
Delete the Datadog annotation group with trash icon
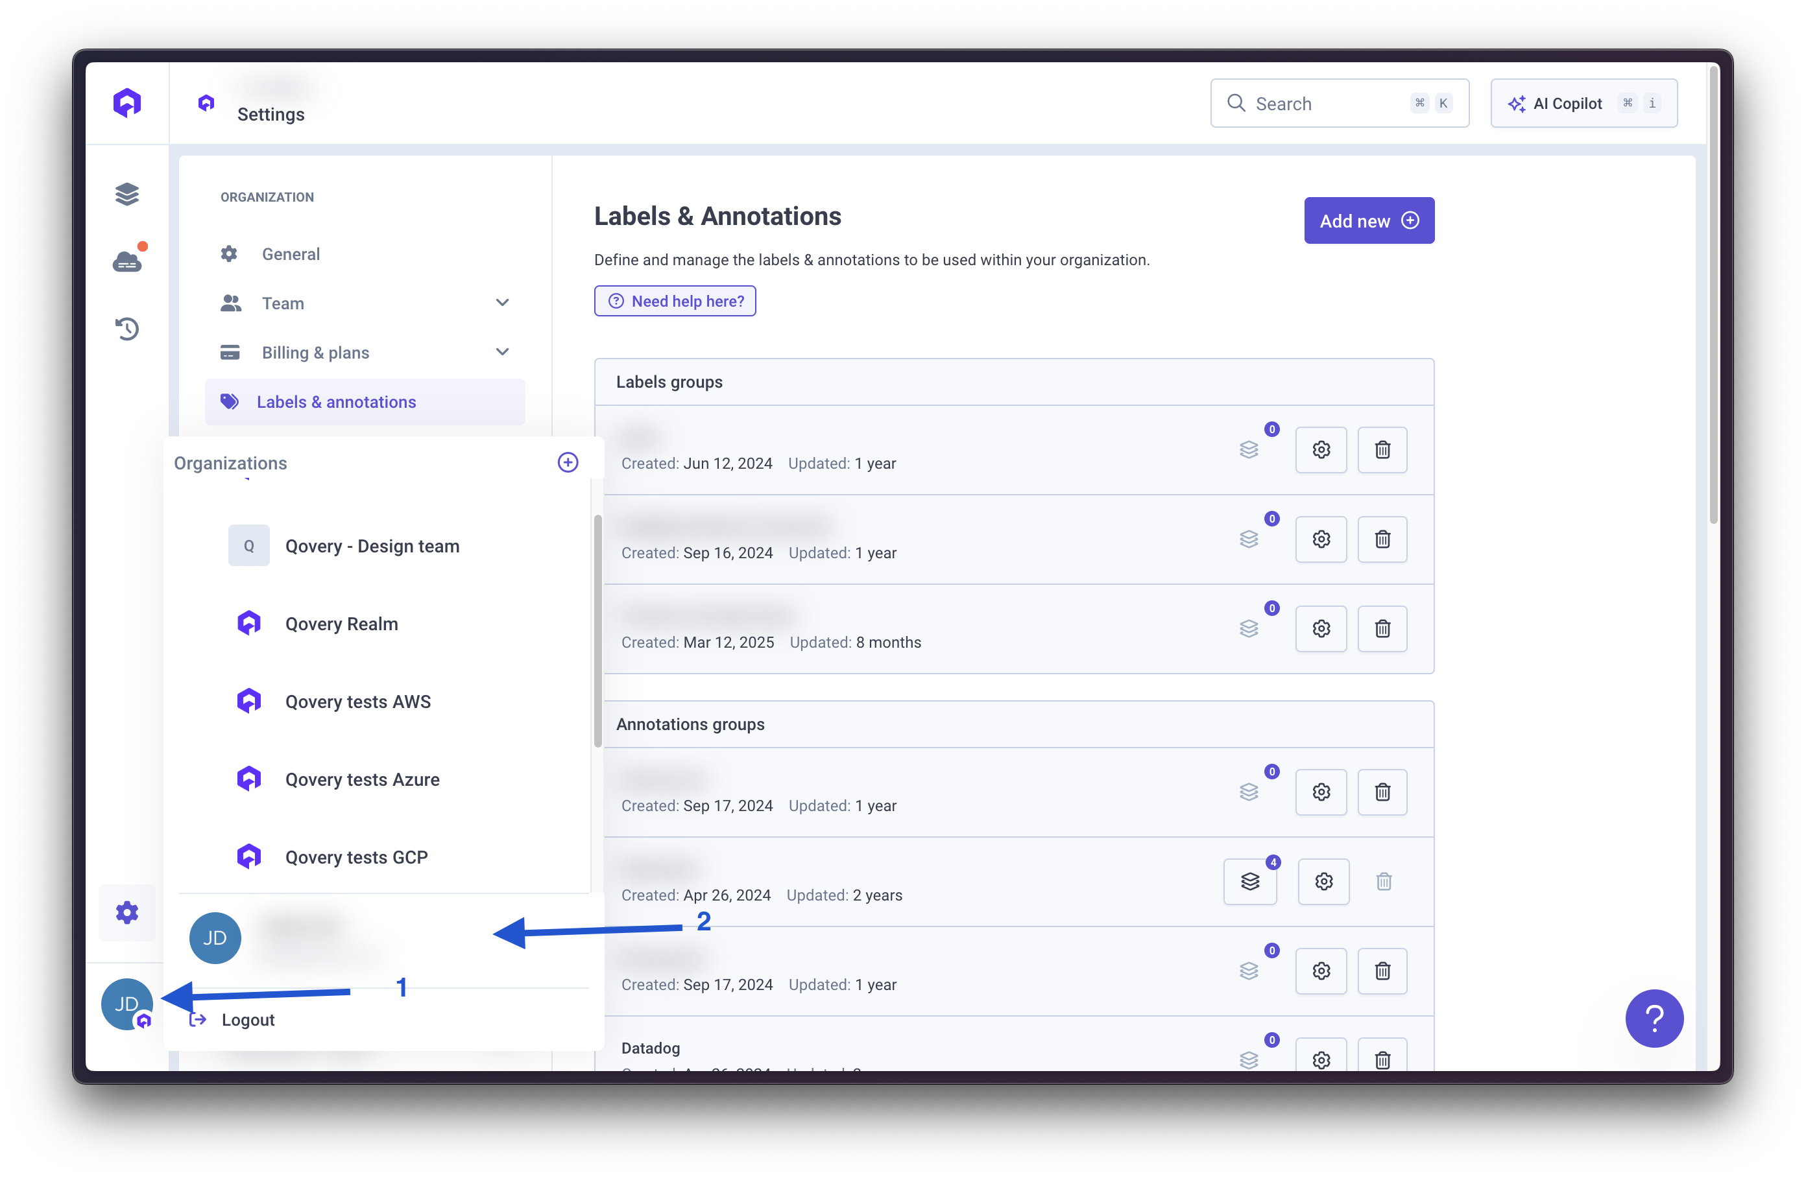1382,1059
